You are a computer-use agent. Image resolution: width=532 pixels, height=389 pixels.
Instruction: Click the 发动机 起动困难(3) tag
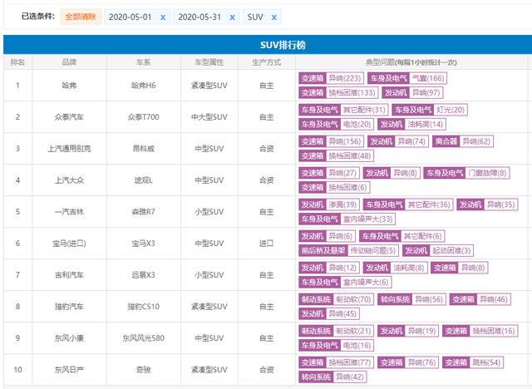tap(438, 250)
